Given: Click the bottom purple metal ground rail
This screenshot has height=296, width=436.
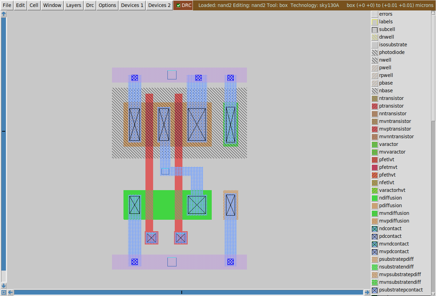Looking at the screenshot, I should click(179, 262).
